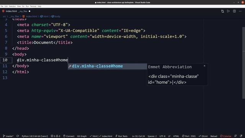Click the title tag text Document
Viewport: 245px width, 138px height.
tap(44, 43)
